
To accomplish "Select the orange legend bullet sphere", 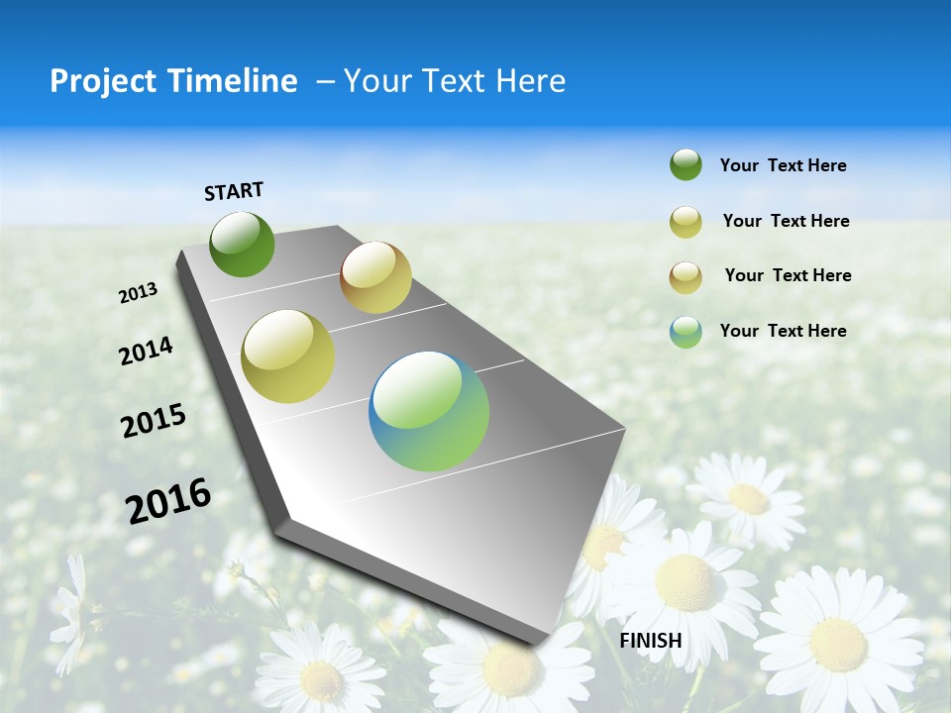I will click(x=685, y=275).
